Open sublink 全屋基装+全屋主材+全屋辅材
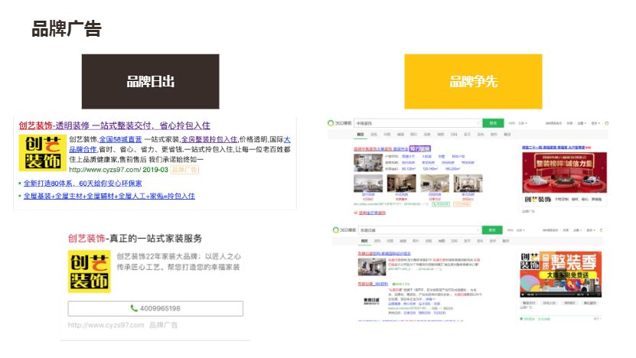The width and height of the screenshot is (636, 358). click(109, 197)
